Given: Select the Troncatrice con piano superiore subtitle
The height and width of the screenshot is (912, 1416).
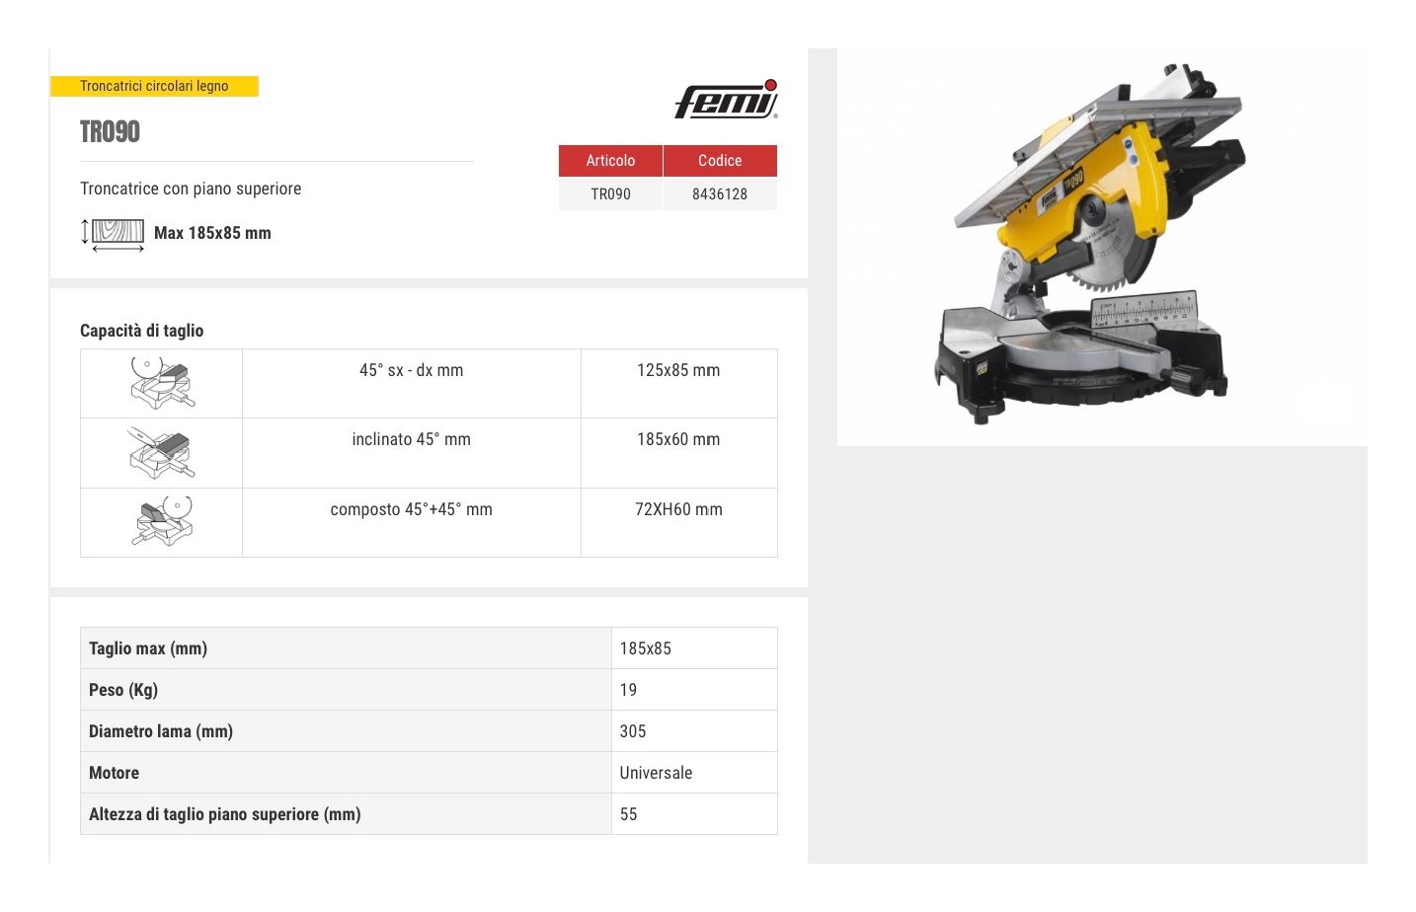Looking at the screenshot, I should point(191,189).
